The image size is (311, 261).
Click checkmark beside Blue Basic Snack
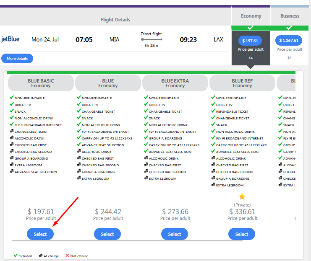pos(12,111)
